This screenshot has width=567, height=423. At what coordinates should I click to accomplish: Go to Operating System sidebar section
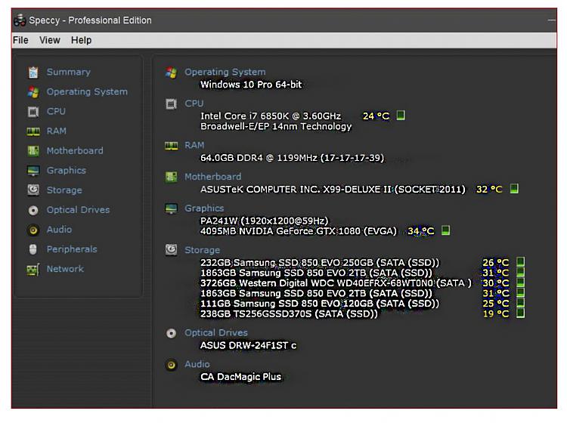(87, 91)
